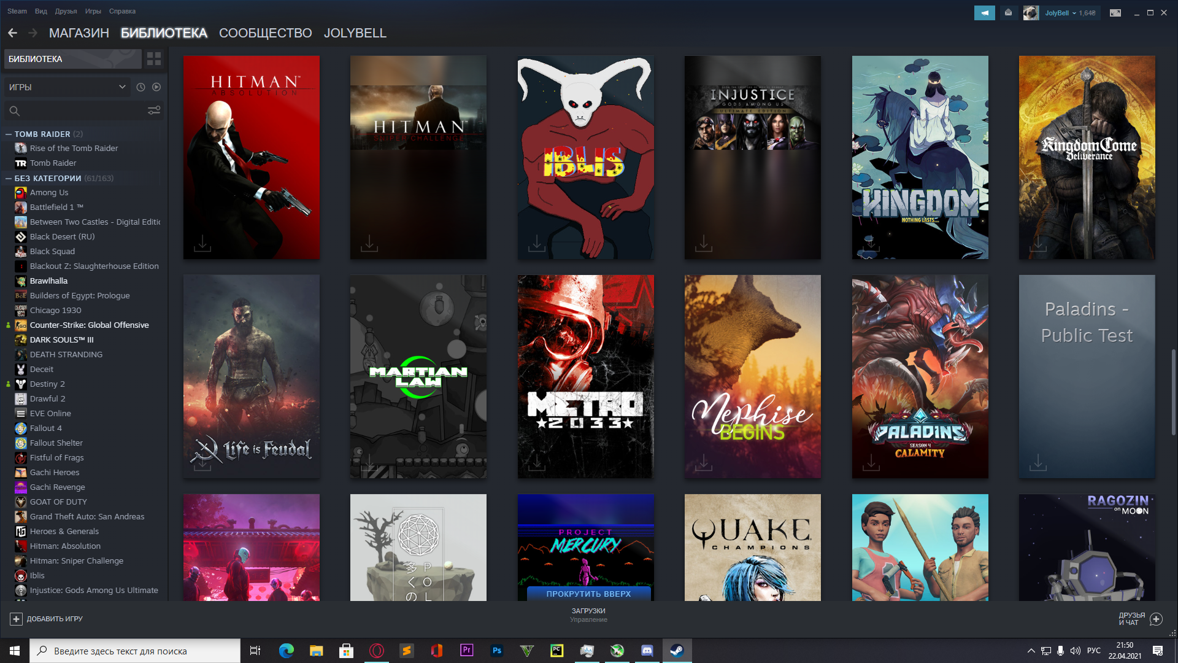This screenshot has width=1178, height=663.
Task: Open the notifications inbox icon
Action: 1008,12
